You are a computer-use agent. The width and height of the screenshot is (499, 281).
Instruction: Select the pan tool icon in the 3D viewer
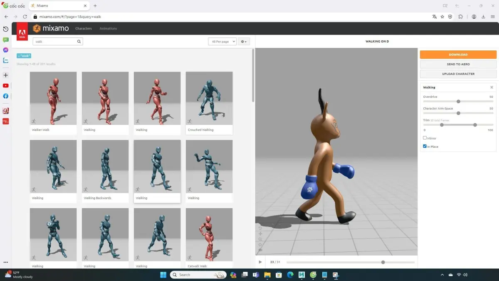click(x=260, y=234)
